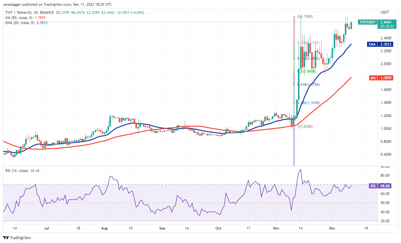Click the EMA (20, close, 0) legend
Image resolution: width=401 pixels, height=243 pixels.
23,22
